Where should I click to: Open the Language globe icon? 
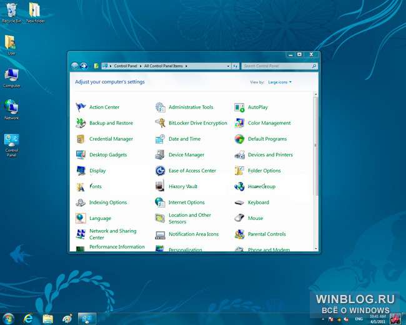[x=81, y=218]
